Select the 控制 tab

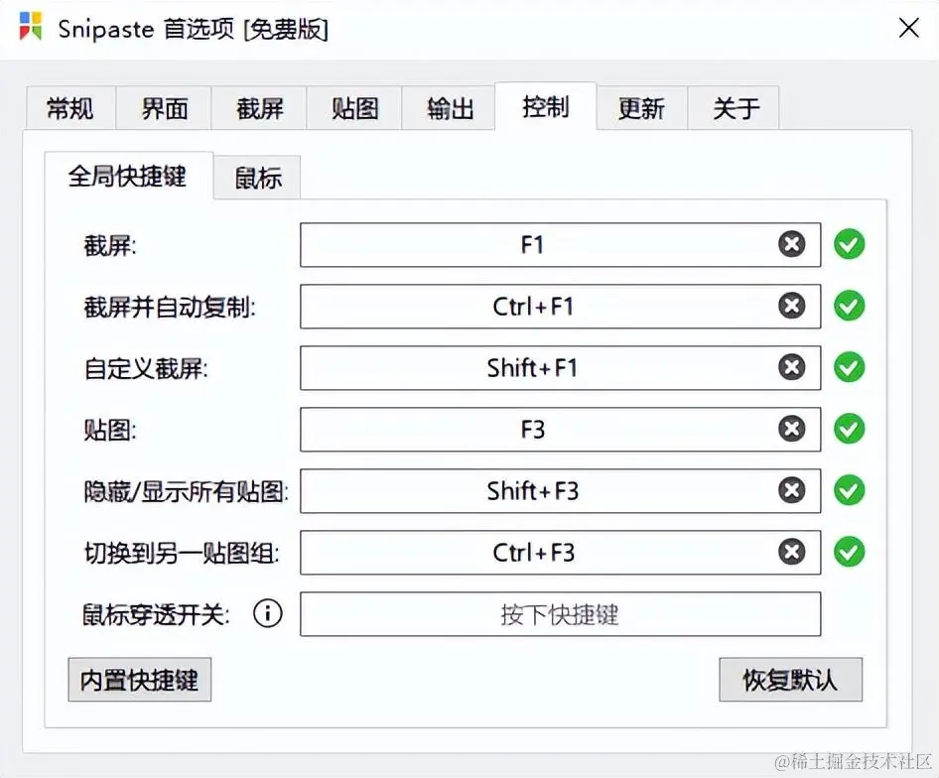546,106
